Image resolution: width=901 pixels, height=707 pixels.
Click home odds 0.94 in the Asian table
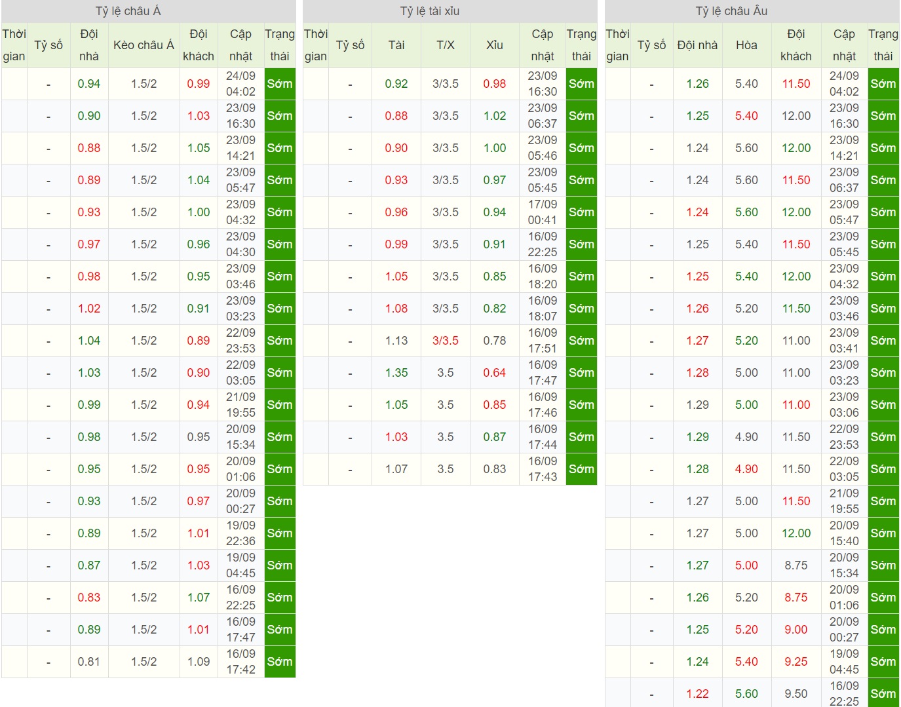tap(89, 84)
